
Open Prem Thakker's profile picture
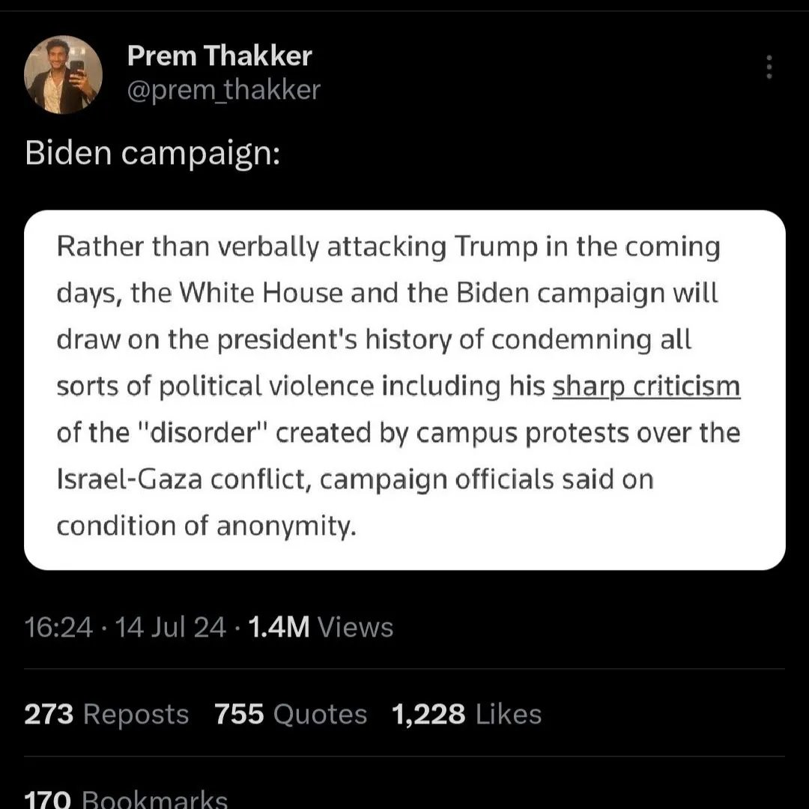tap(63, 75)
